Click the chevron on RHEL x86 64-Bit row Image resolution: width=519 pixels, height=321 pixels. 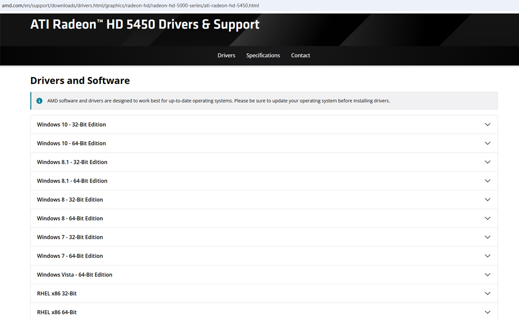coord(487,312)
